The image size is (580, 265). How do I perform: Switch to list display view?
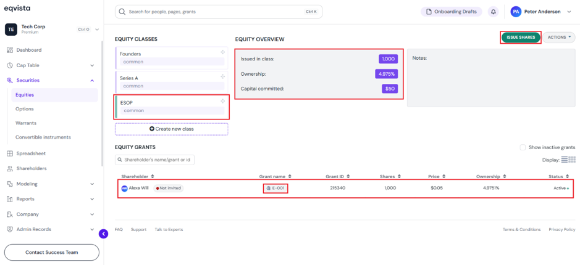pyautogui.click(x=565, y=160)
